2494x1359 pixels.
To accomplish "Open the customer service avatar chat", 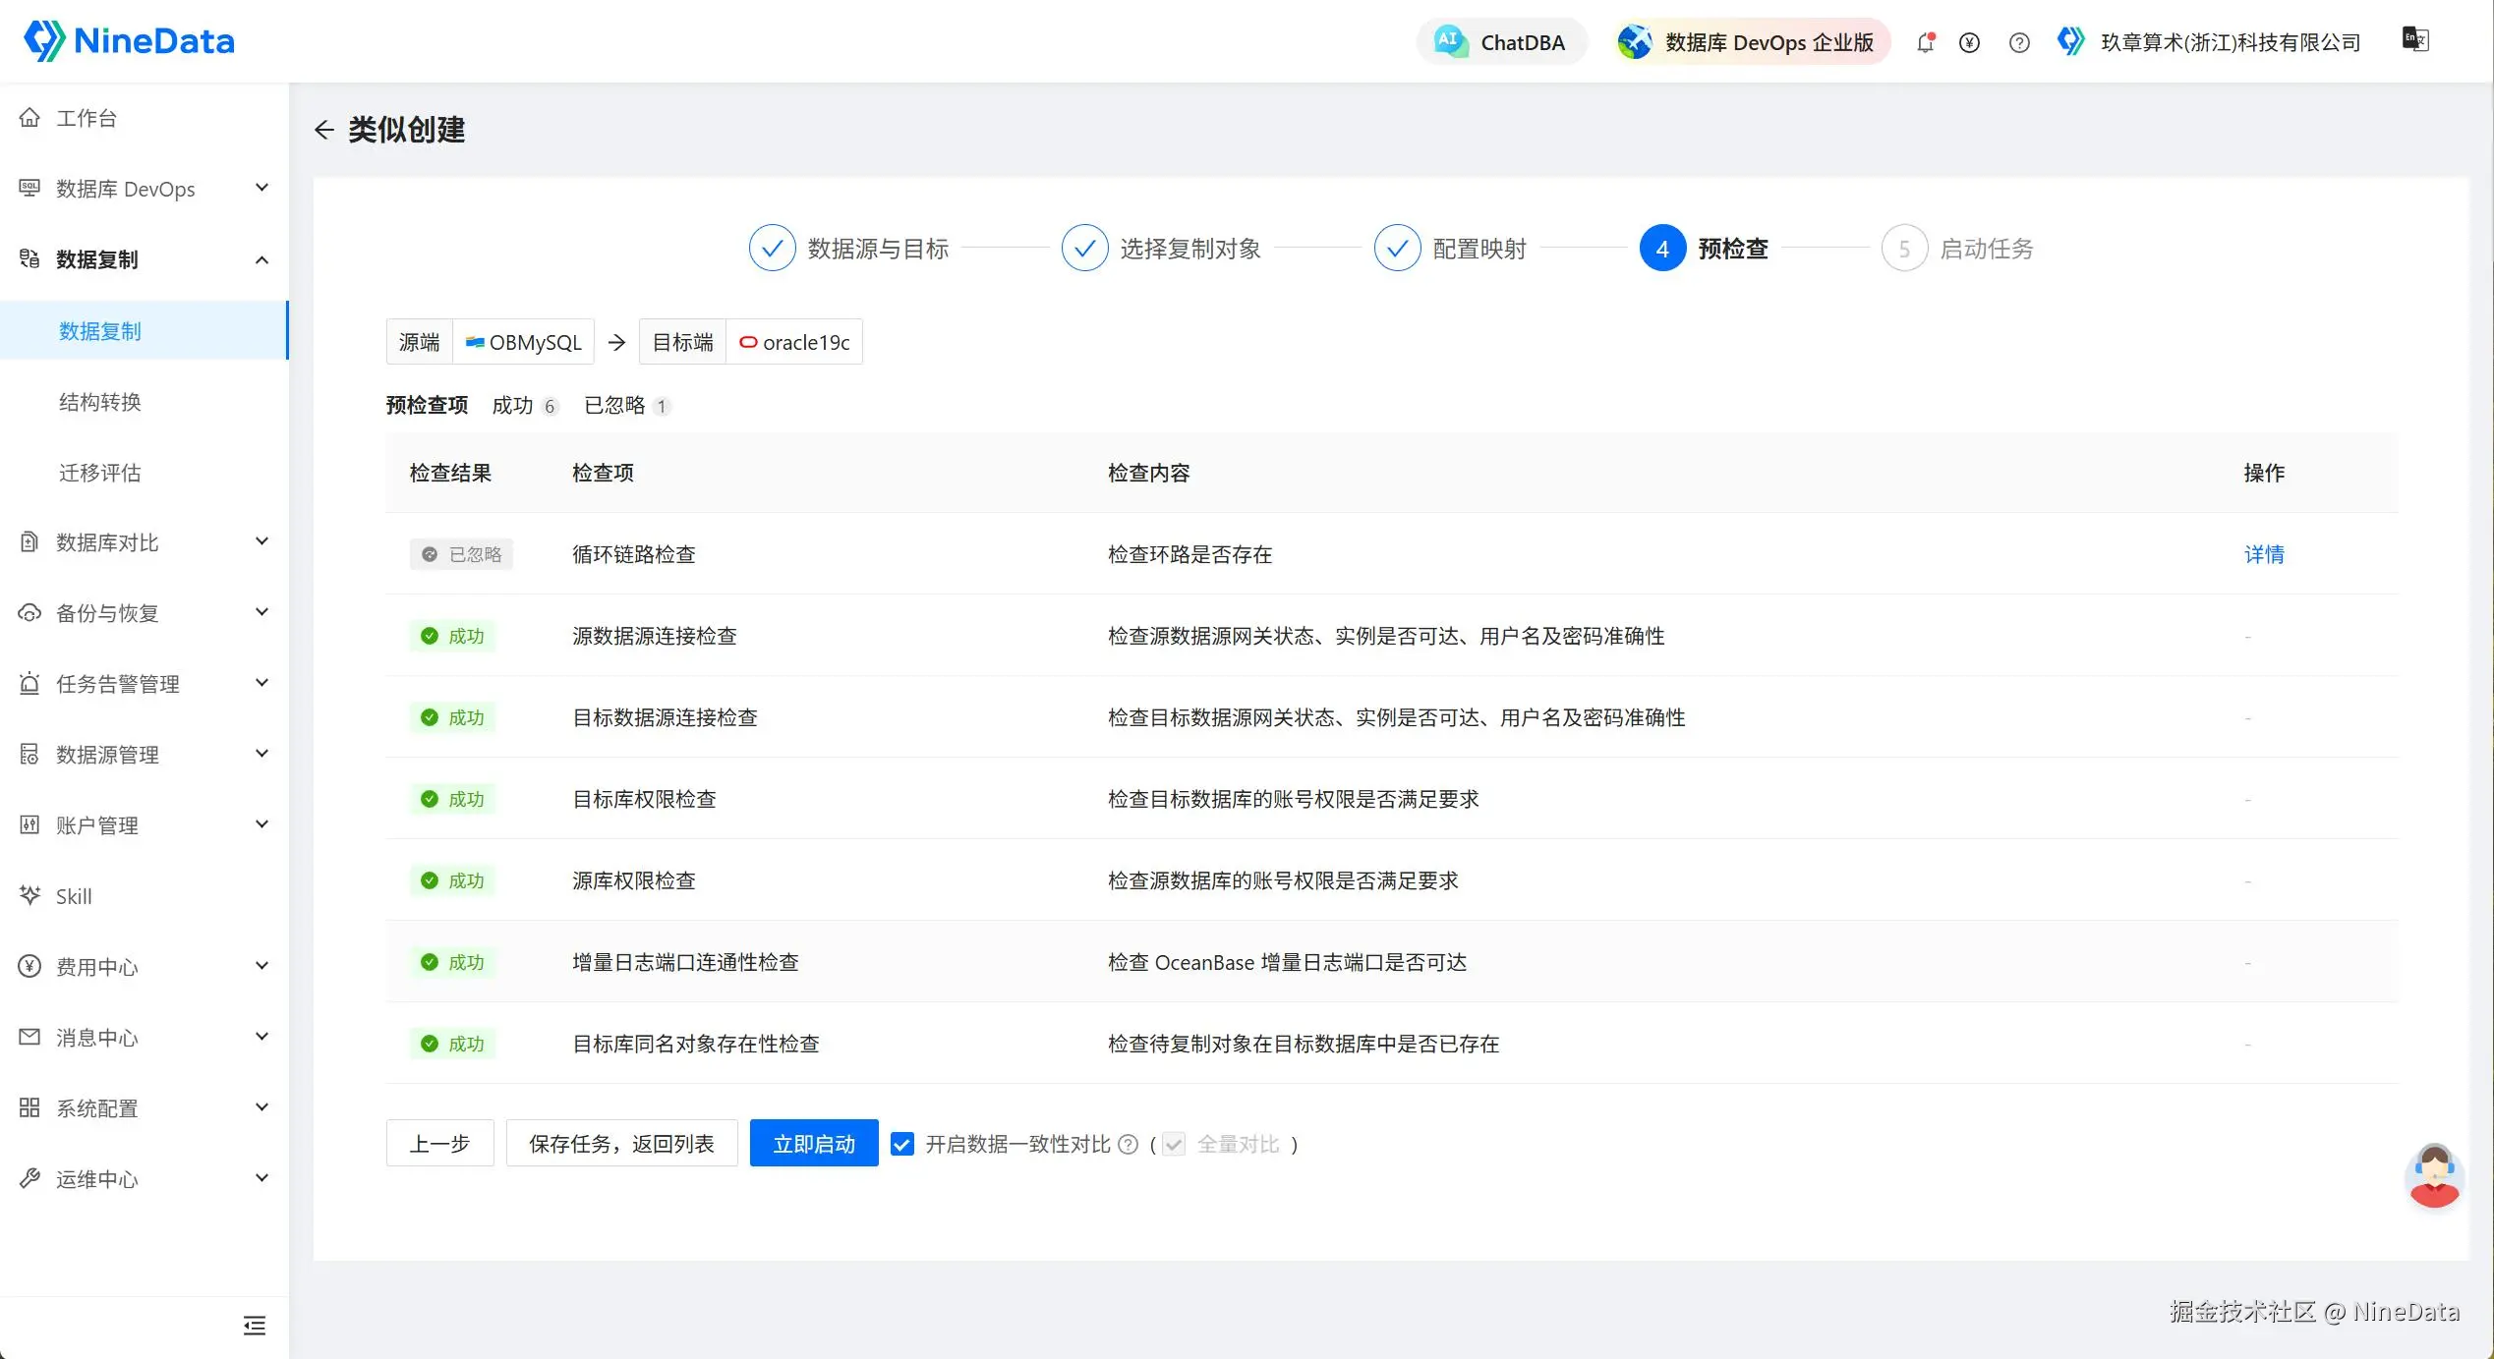I will (x=2434, y=1175).
